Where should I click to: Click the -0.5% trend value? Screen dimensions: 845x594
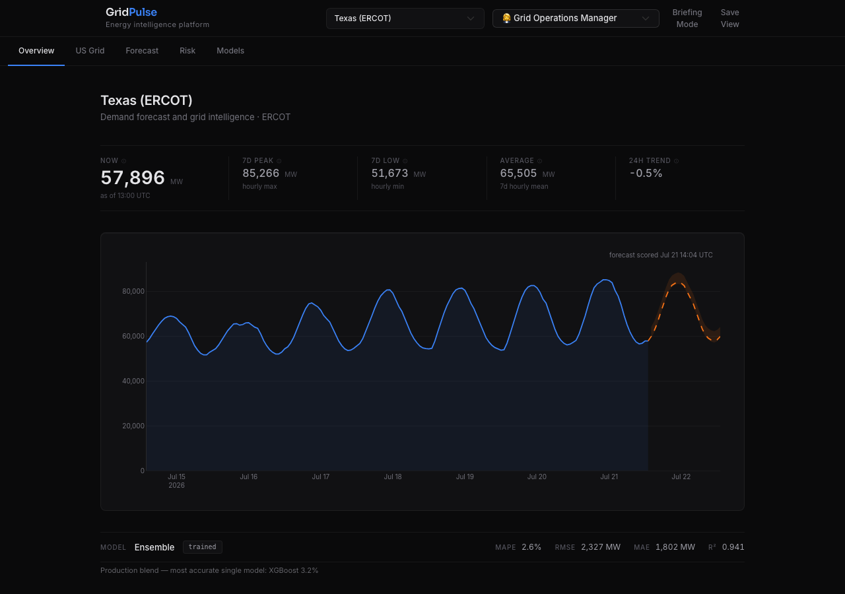click(646, 174)
